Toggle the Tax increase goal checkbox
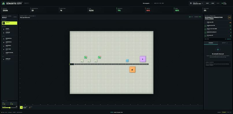Screen dimensions: 233x114 pos(206,36)
